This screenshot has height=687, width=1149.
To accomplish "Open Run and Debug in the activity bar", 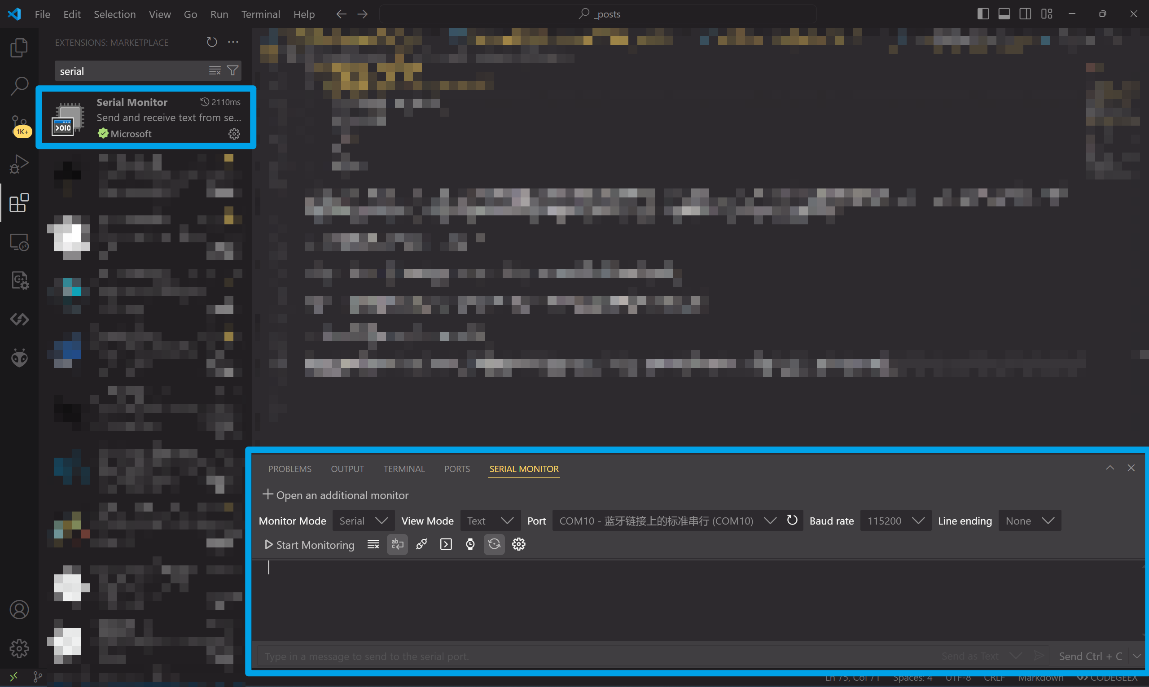I will click(x=19, y=164).
